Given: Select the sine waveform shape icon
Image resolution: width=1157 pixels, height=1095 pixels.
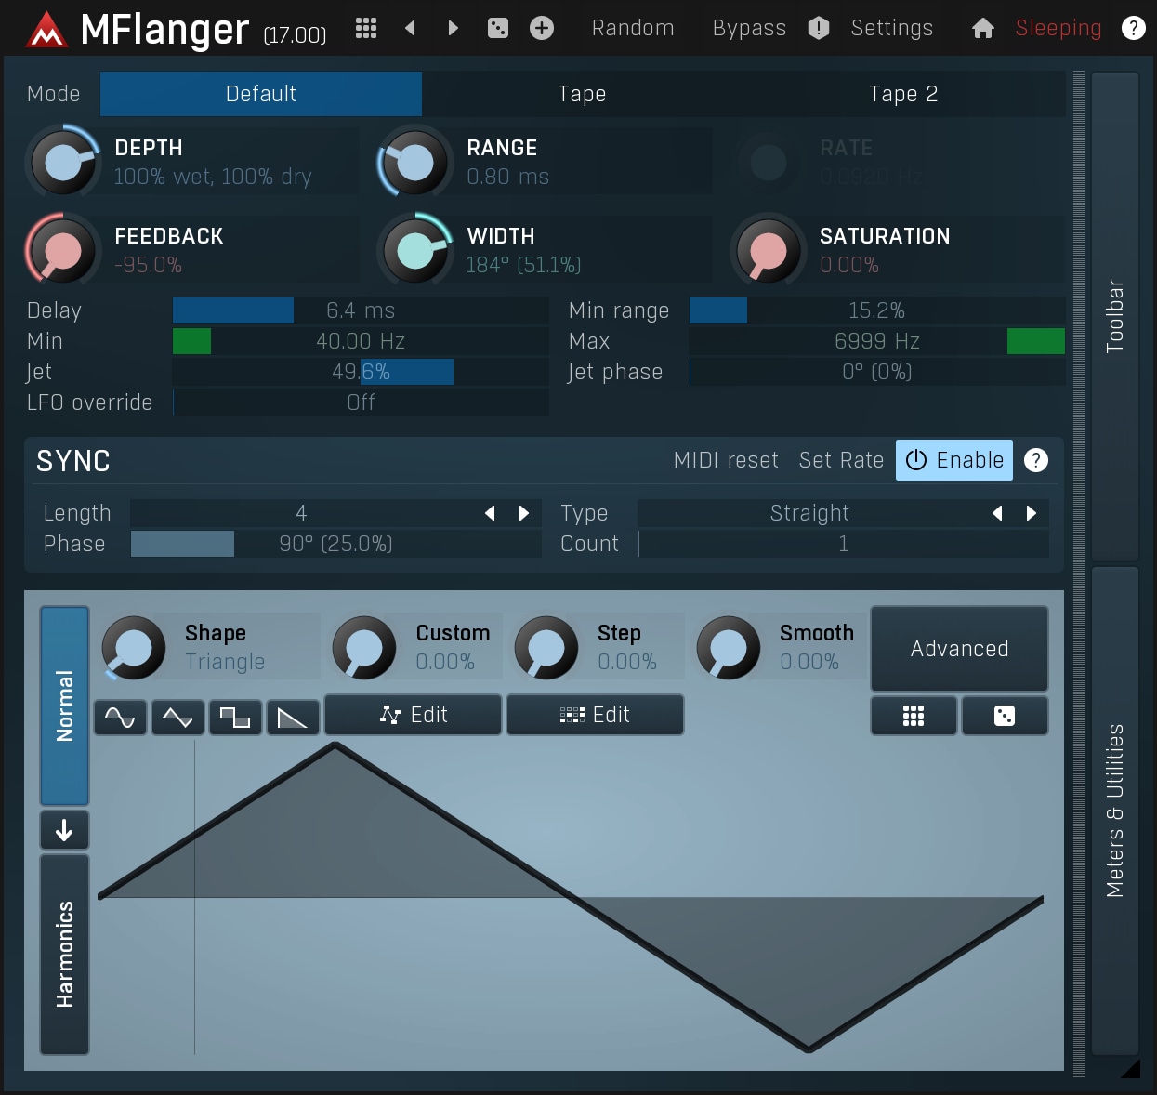Looking at the screenshot, I should (x=120, y=716).
